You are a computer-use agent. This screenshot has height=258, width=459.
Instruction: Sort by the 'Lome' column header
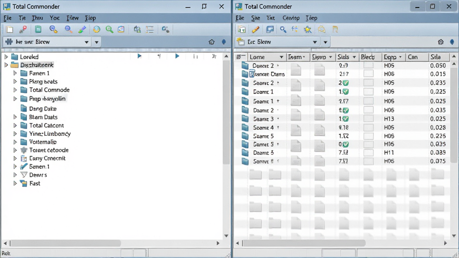coord(266,57)
